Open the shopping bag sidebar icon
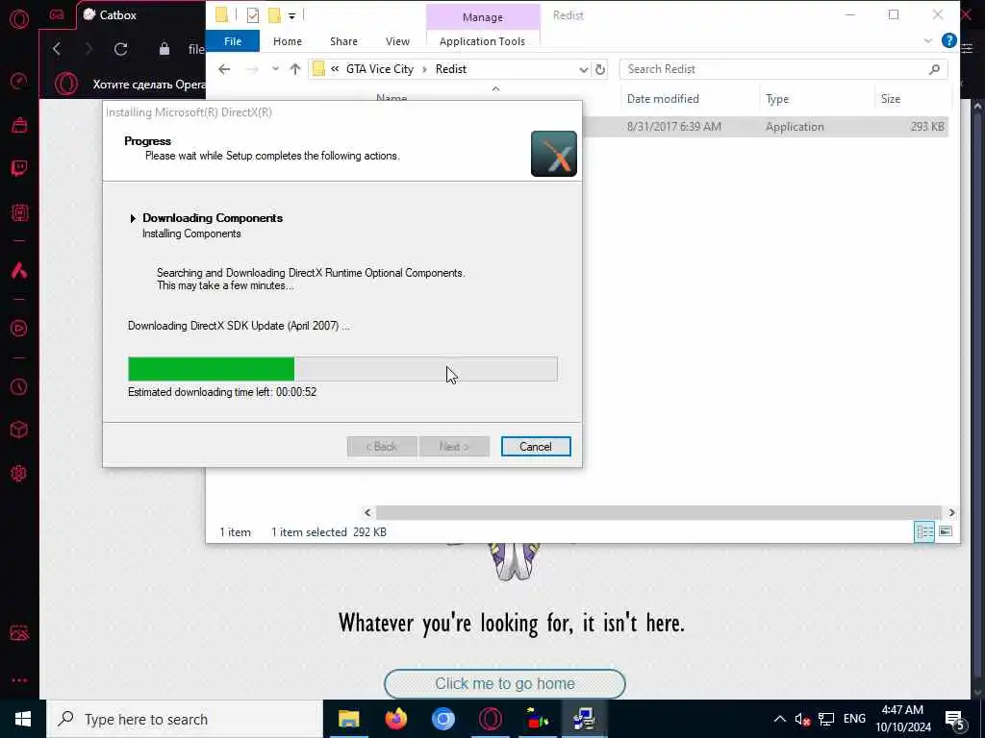The width and height of the screenshot is (985, 738). pos(19,125)
